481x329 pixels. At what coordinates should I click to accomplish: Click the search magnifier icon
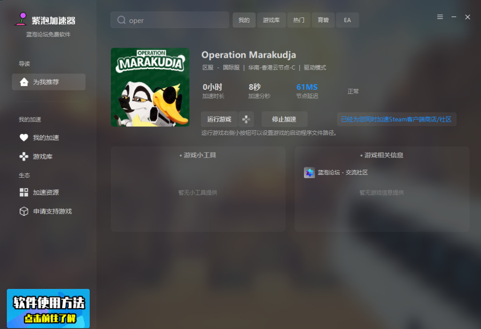pyautogui.click(x=122, y=20)
